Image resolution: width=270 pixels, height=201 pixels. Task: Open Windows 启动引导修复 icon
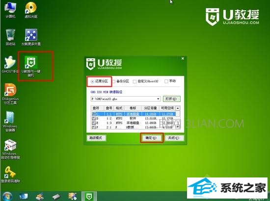(10, 149)
